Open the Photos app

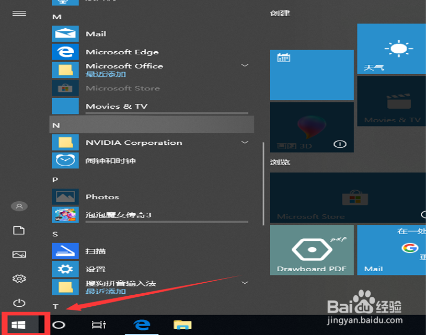click(151, 197)
